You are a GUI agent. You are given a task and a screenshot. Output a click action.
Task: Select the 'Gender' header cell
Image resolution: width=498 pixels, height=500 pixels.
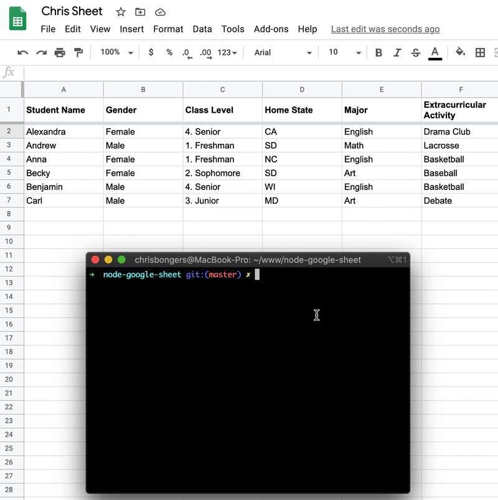click(143, 110)
